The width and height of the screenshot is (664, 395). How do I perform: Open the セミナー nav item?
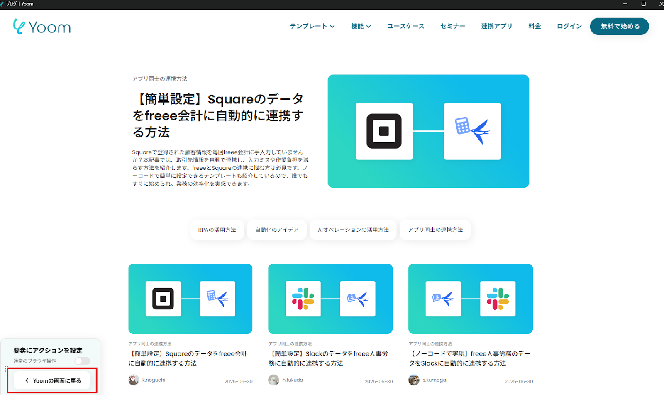coord(453,26)
